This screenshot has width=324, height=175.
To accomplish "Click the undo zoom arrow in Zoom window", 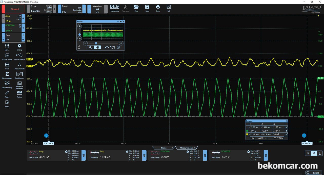I will point(107,47).
